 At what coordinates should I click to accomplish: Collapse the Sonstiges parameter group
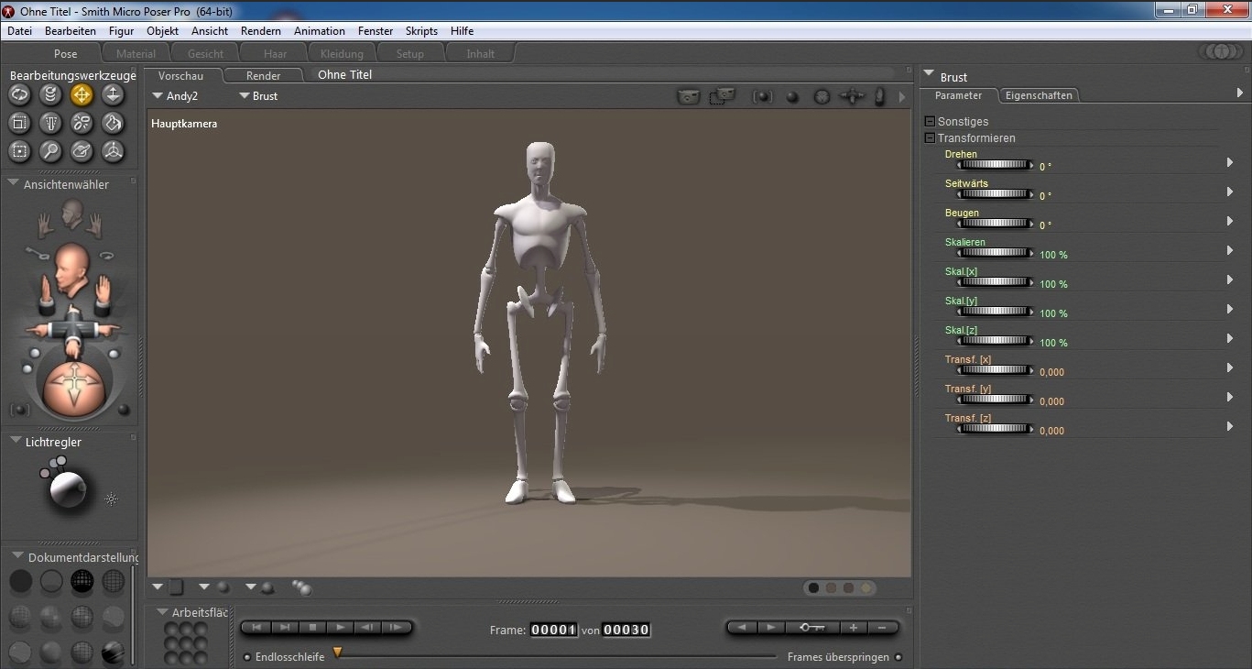pos(931,121)
